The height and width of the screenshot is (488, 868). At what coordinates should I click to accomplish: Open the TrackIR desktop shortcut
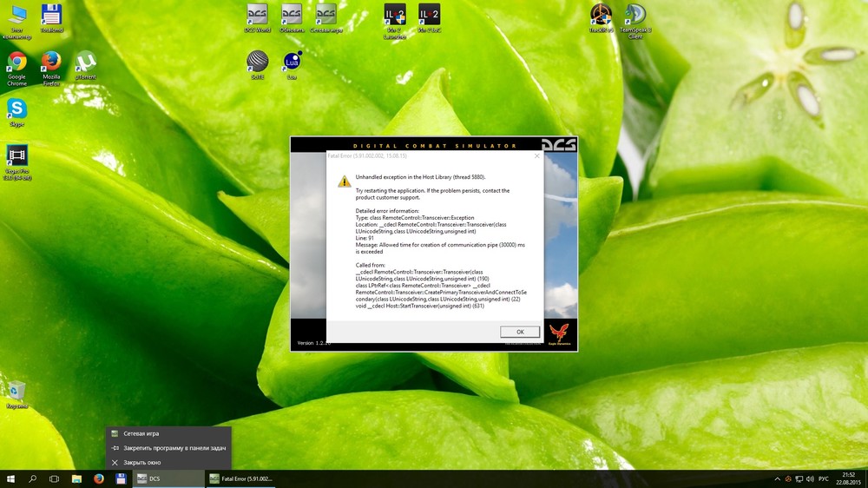point(601,15)
